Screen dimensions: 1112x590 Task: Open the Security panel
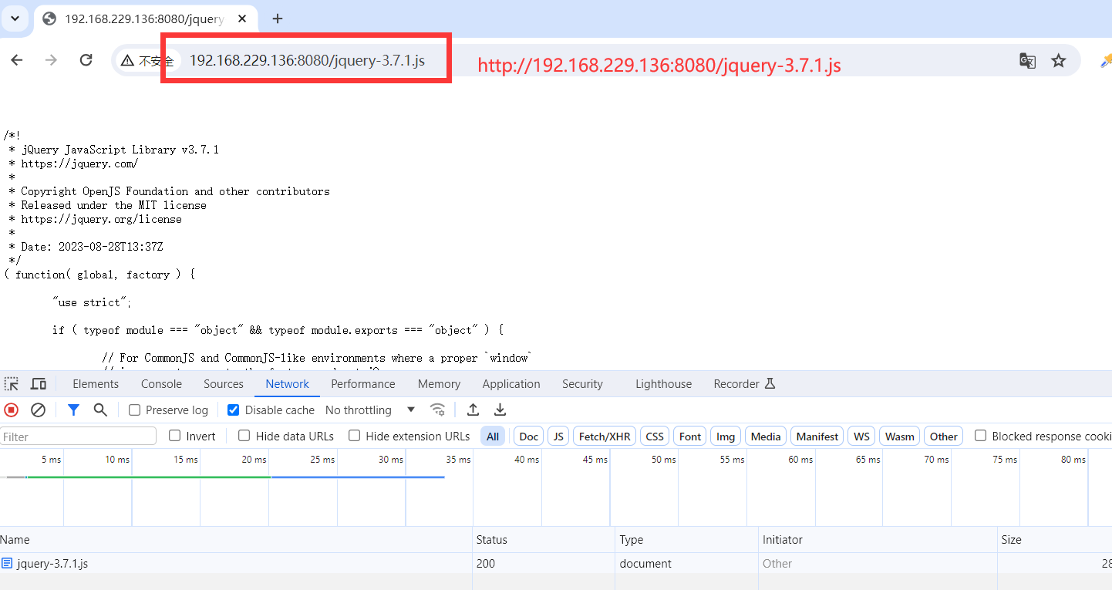coord(582,384)
